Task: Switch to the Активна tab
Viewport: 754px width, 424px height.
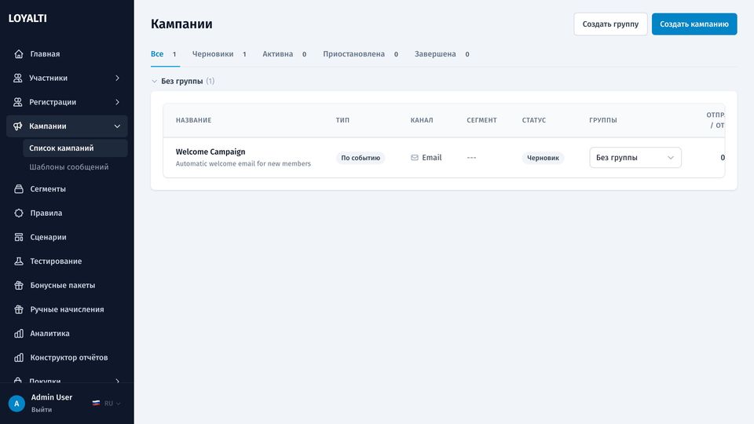Action: 284,54
